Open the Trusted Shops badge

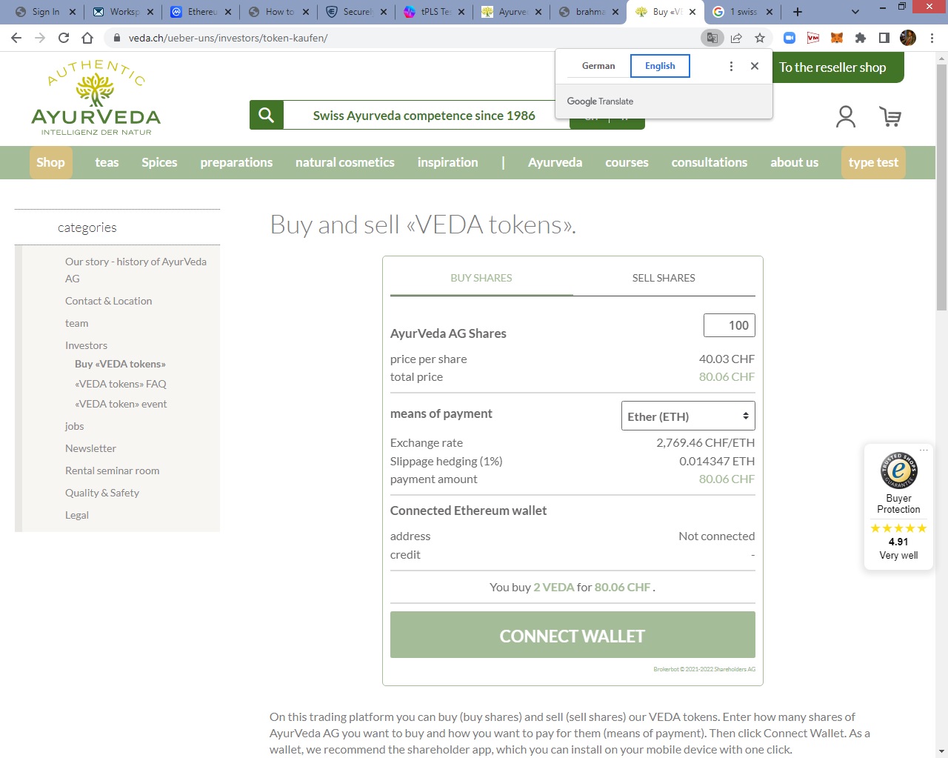pyautogui.click(x=898, y=507)
